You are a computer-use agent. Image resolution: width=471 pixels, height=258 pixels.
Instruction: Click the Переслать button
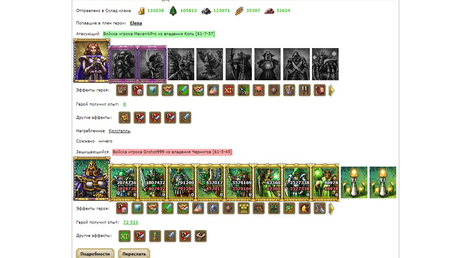134,254
